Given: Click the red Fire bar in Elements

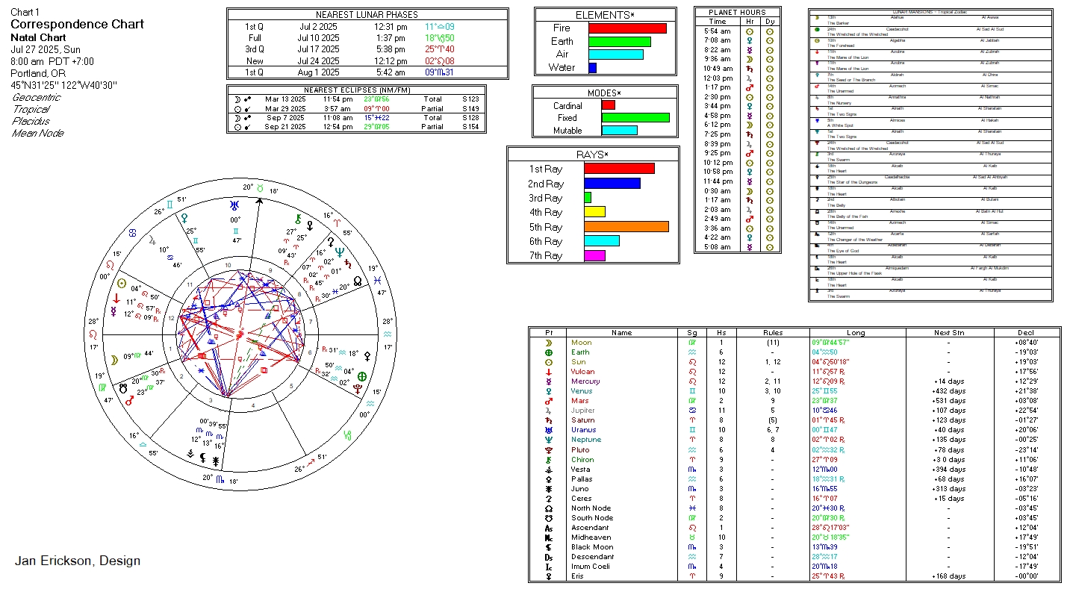Looking at the screenshot, I should tap(627, 28).
